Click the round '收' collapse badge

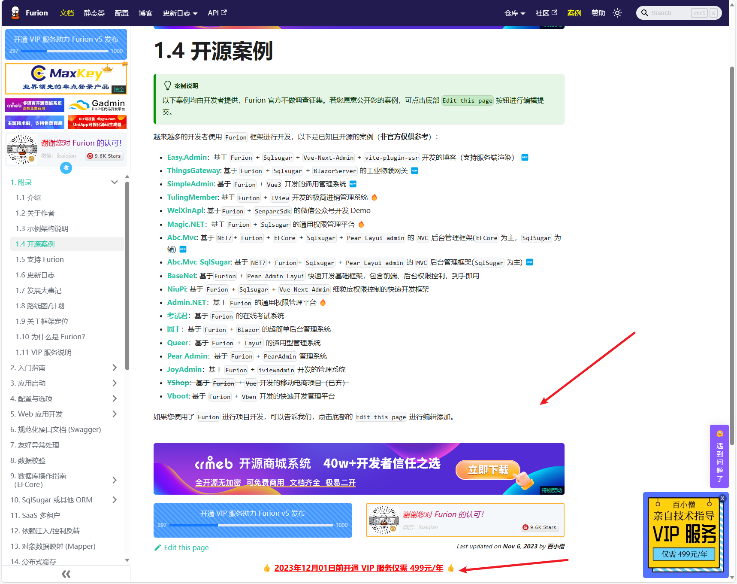tap(66, 168)
